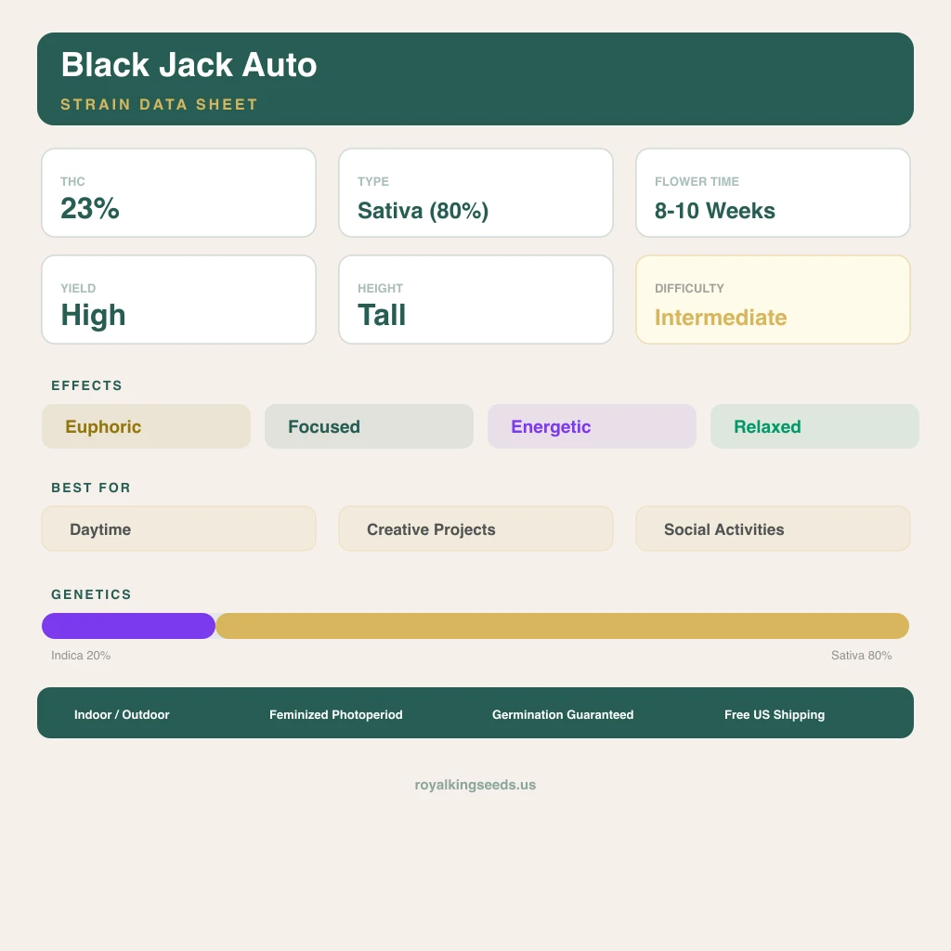Viewport: 951px width, 951px height.
Task: Click the BEST FOR section heading
Action: (x=91, y=488)
